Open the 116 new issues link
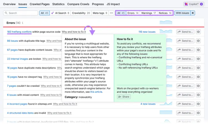This screenshot has width=208, height=124. (x=147, y=32)
